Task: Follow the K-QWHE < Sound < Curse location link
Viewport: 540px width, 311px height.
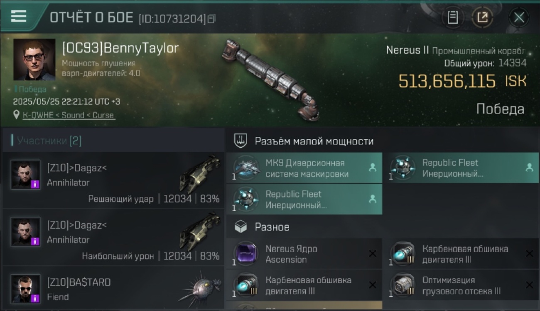Action: (x=69, y=115)
